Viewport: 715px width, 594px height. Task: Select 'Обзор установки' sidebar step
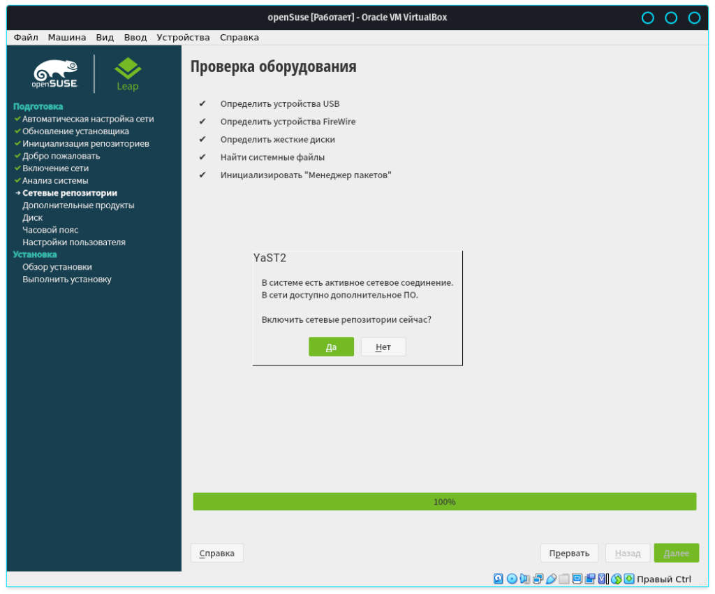click(57, 267)
